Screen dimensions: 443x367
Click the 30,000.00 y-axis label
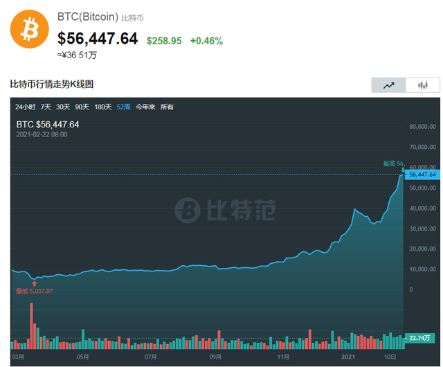pyautogui.click(x=423, y=229)
